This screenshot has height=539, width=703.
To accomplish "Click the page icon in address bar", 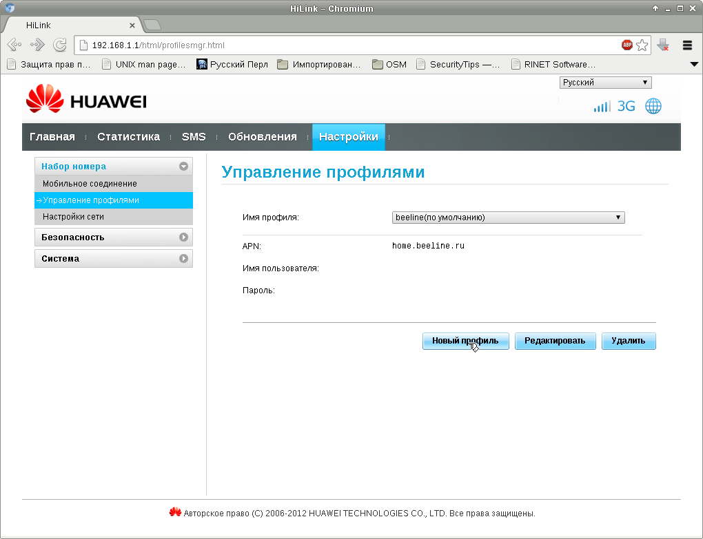I will [83, 45].
